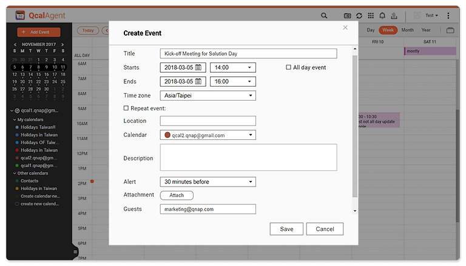Check the All day event checkbox
The height and width of the screenshot is (266, 466).
pyautogui.click(x=288, y=67)
